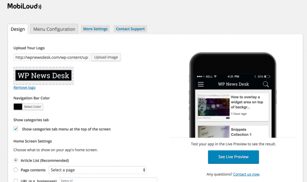Click the See Live Preview button

[x=233, y=157]
